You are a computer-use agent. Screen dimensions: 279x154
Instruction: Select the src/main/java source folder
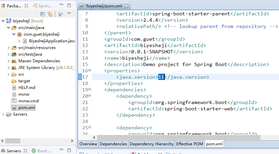(28, 28)
